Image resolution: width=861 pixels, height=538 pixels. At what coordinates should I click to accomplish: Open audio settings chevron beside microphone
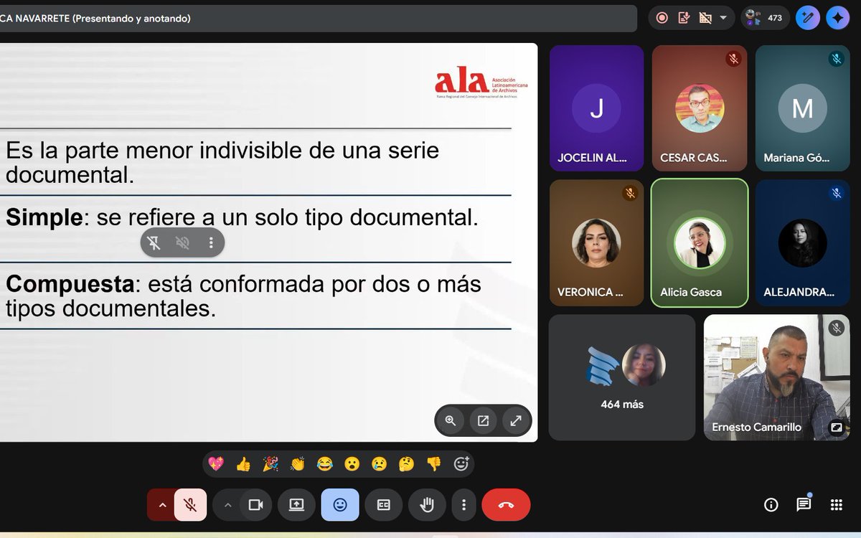point(162,505)
